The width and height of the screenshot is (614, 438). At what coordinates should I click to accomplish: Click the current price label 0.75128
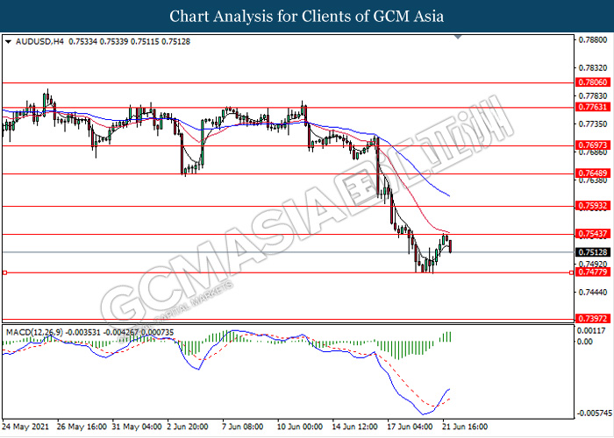tap(593, 252)
